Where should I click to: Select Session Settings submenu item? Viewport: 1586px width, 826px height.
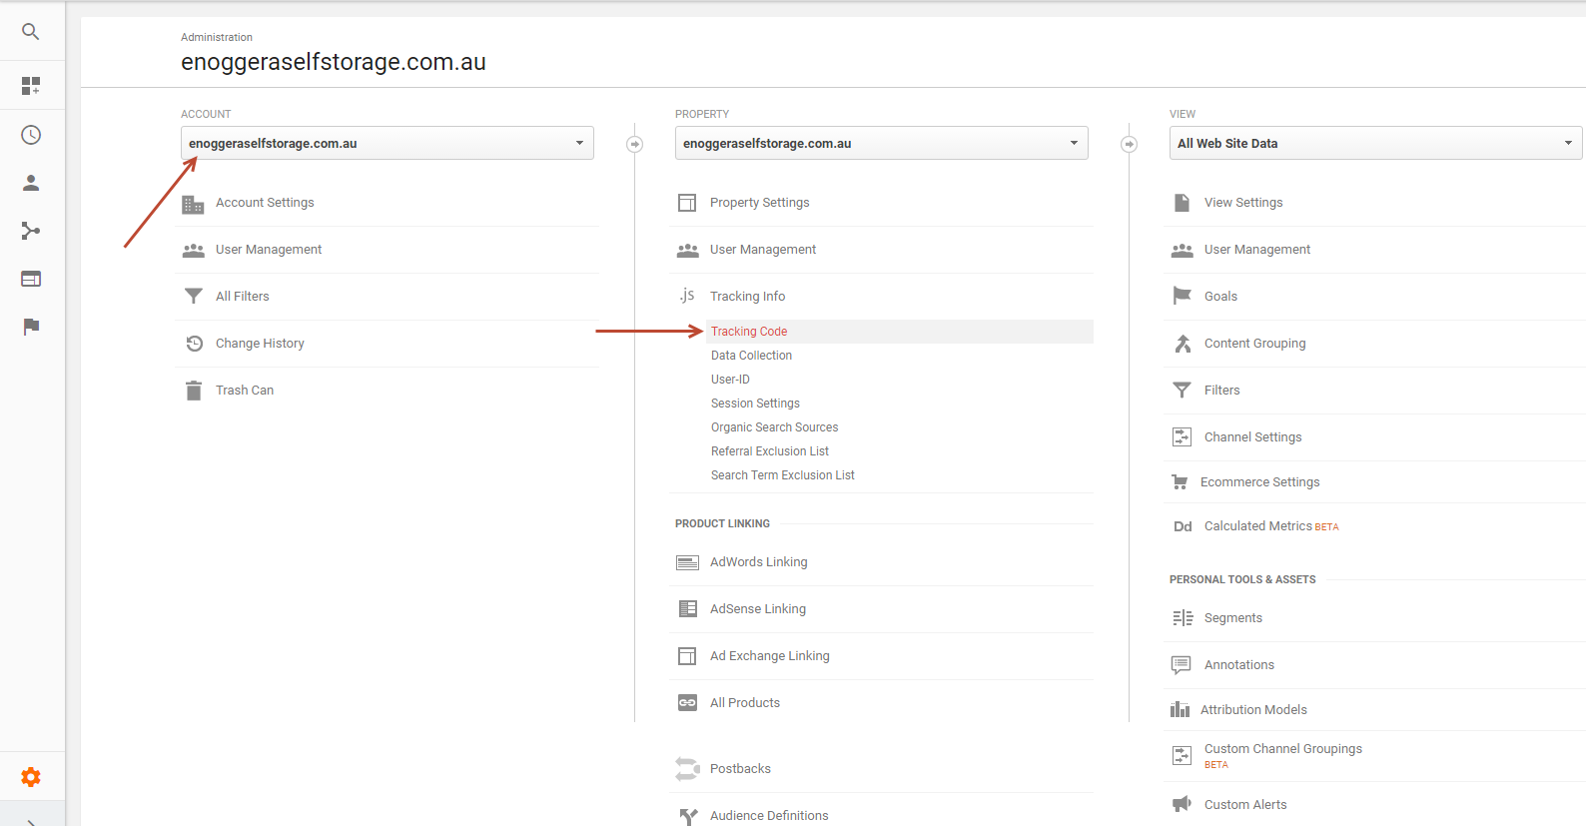(x=755, y=404)
